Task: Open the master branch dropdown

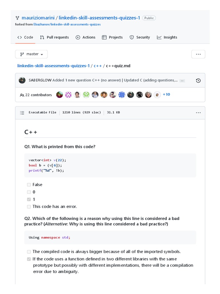Action: (31, 54)
